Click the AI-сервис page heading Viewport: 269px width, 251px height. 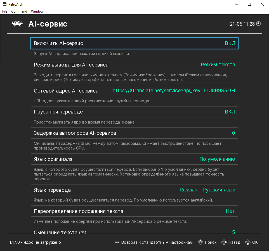pyautogui.click(x=48, y=24)
